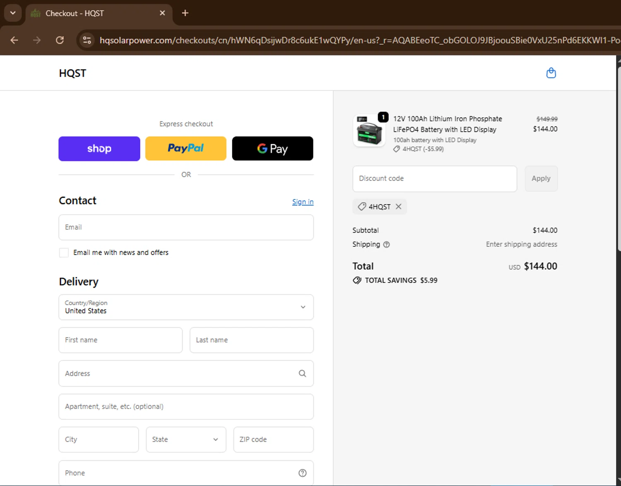The height and width of the screenshot is (486, 621).
Task: Click the Apply discount button
Action: click(x=541, y=179)
